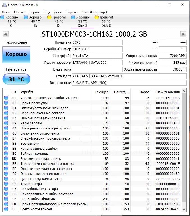Select the Disk 3 tab
The height and width of the screenshot is (216, 190).
pyautogui.click(x=82, y=21)
